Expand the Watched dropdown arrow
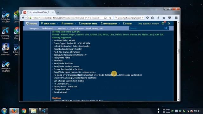203x114 pixels. pyautogui.click(x=68, y=28)
